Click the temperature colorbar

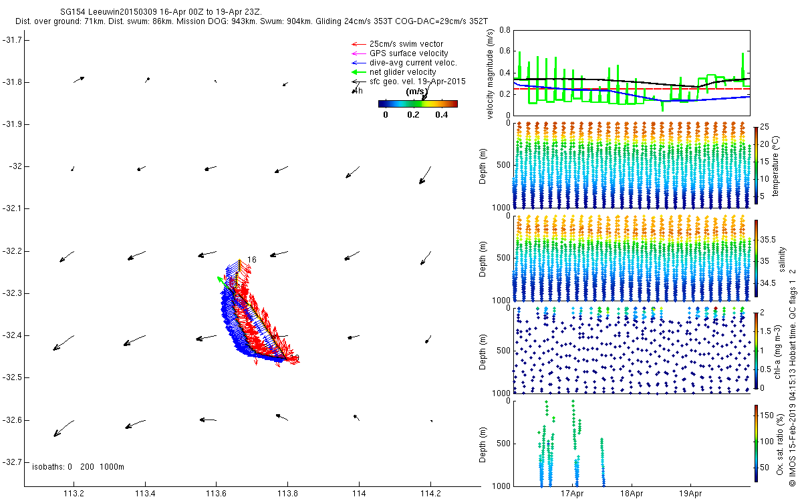click(x=756, y=164)
